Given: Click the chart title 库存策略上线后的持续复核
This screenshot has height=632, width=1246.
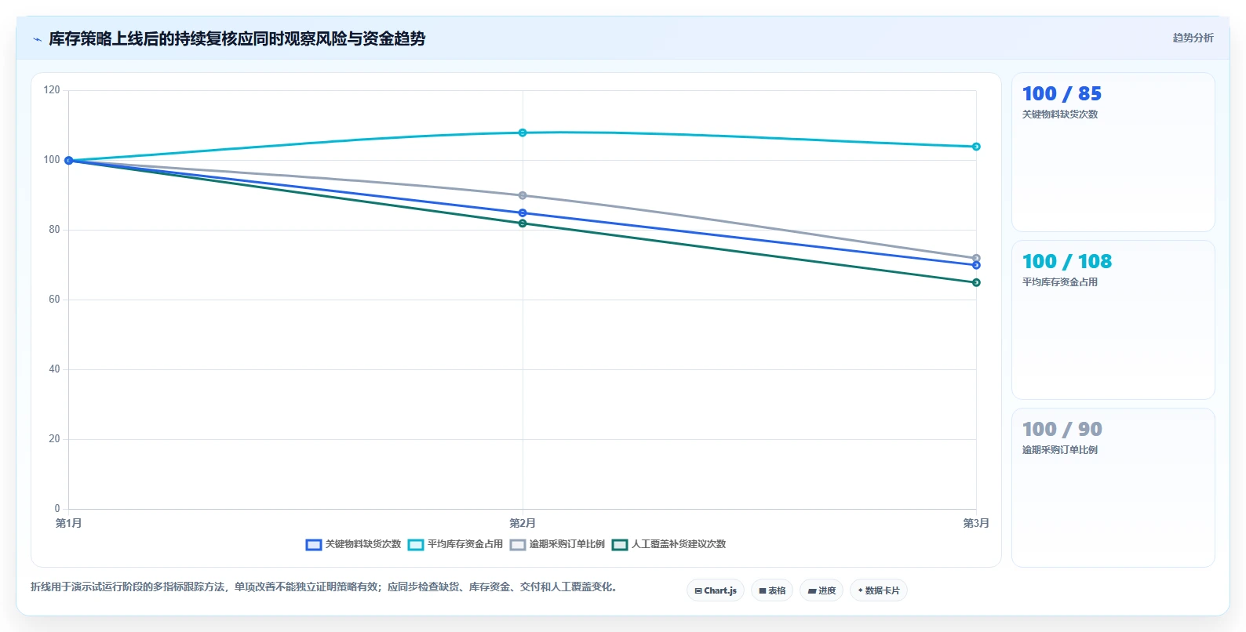Looking at the screenshot, I should (237, 38).
